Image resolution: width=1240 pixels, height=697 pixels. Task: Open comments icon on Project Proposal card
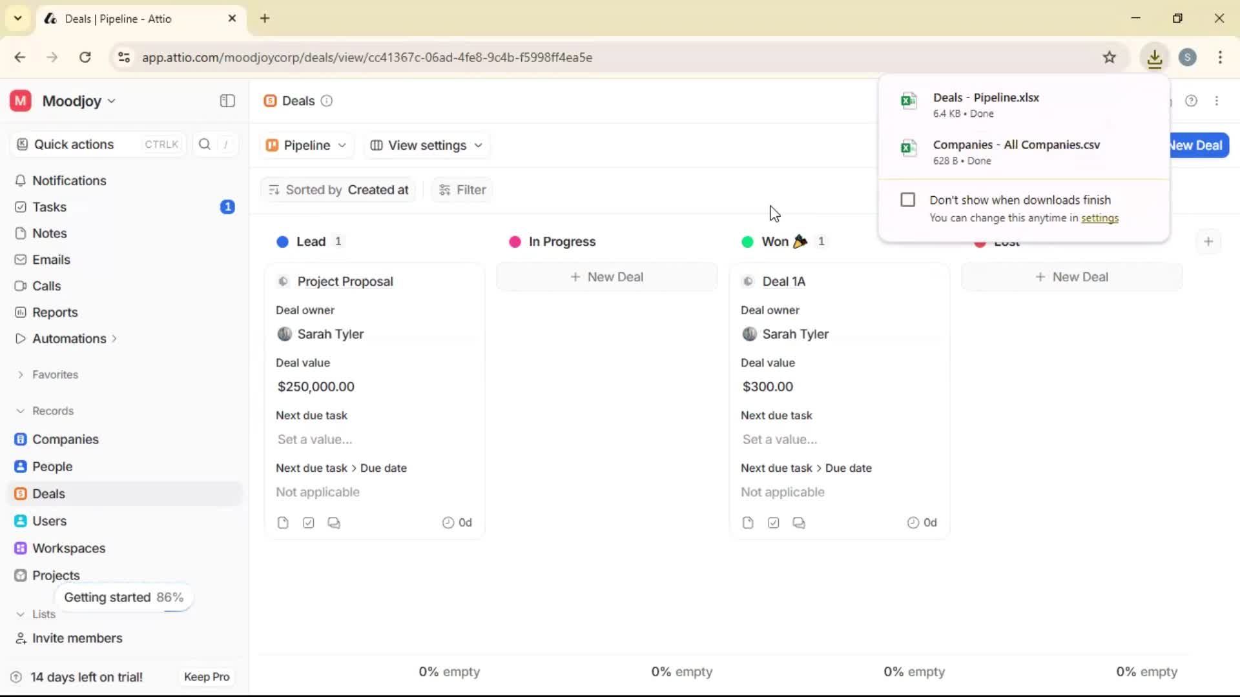click(x=334, y=523)
